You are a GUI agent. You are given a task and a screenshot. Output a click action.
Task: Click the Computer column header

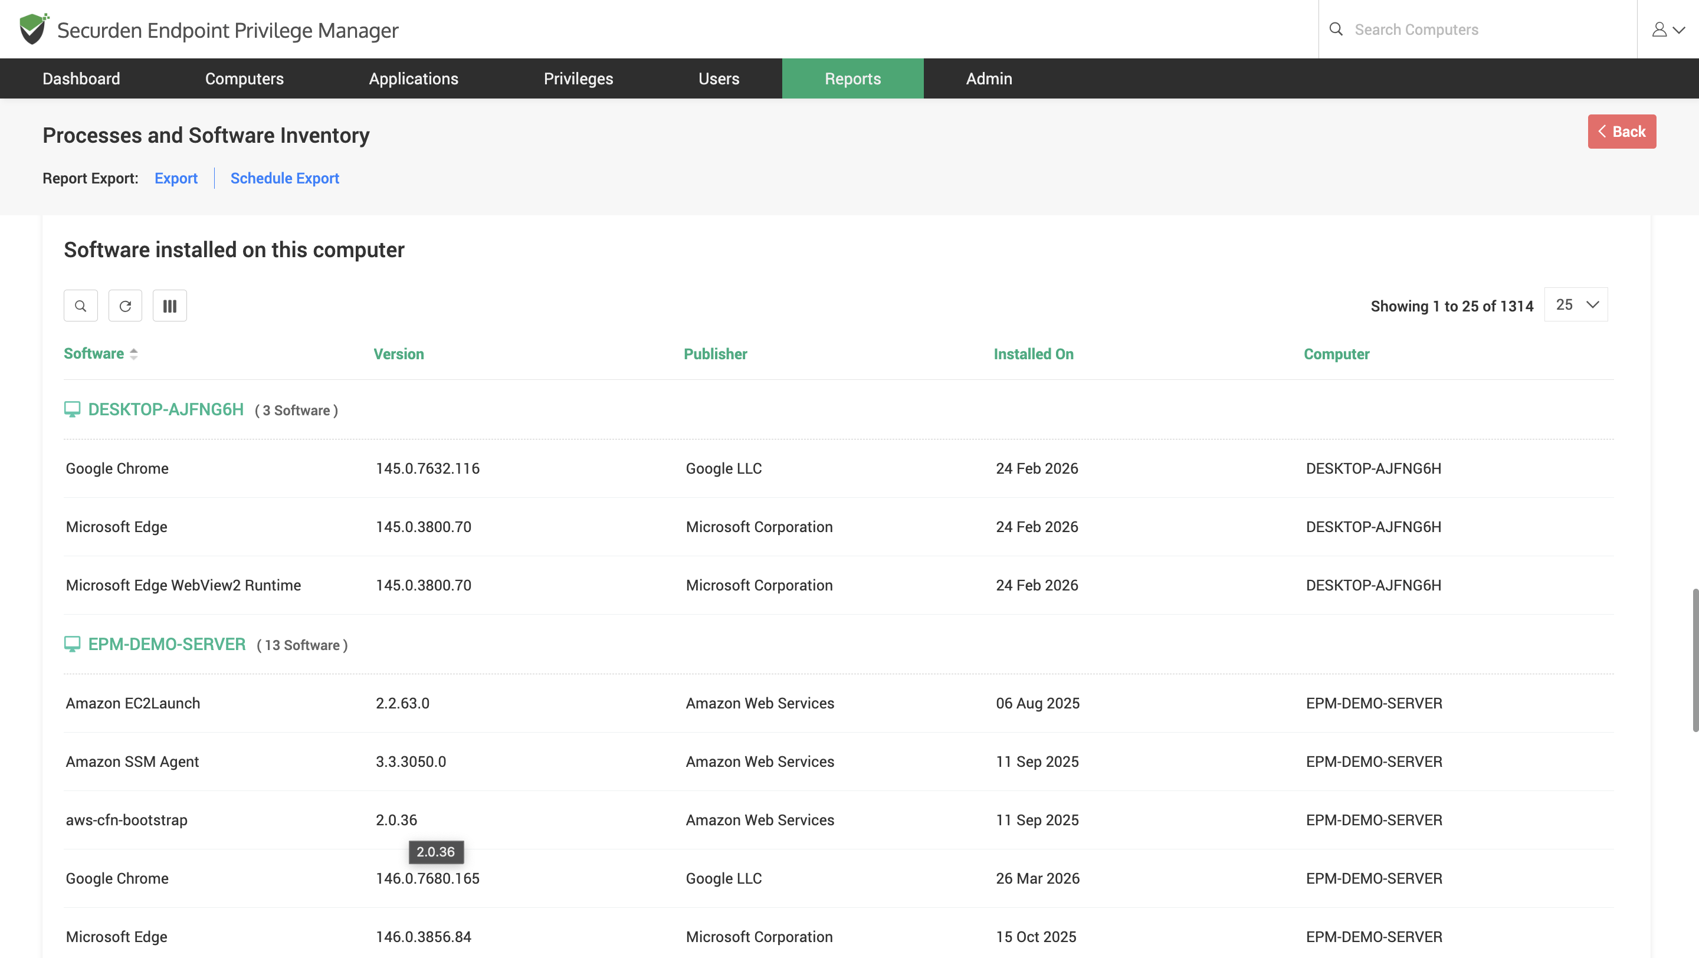pos(1336,354)
